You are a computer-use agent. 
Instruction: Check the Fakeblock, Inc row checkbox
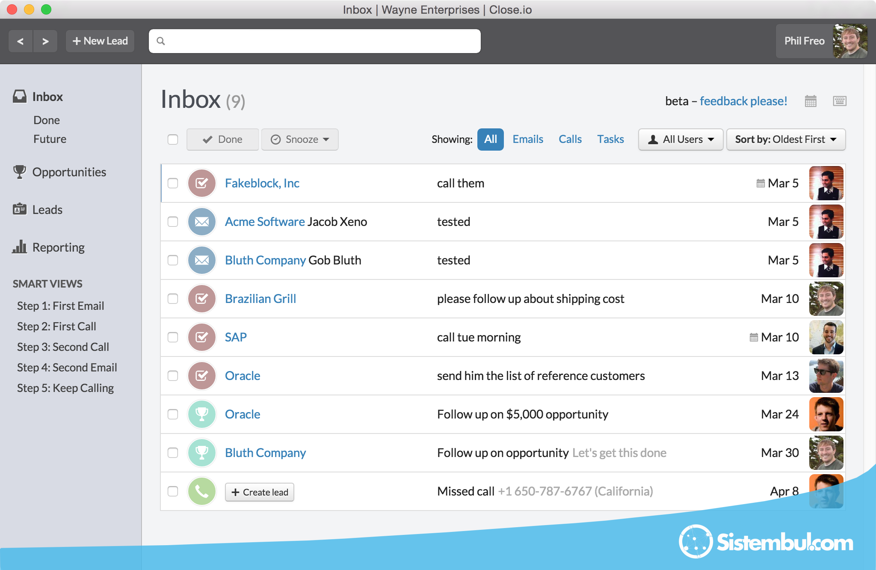tap(173, 183)
